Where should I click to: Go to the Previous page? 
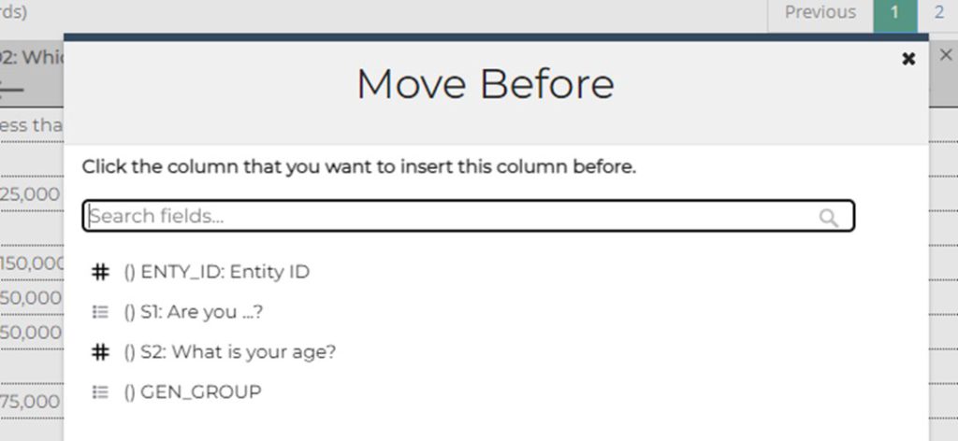pos(820,13)
